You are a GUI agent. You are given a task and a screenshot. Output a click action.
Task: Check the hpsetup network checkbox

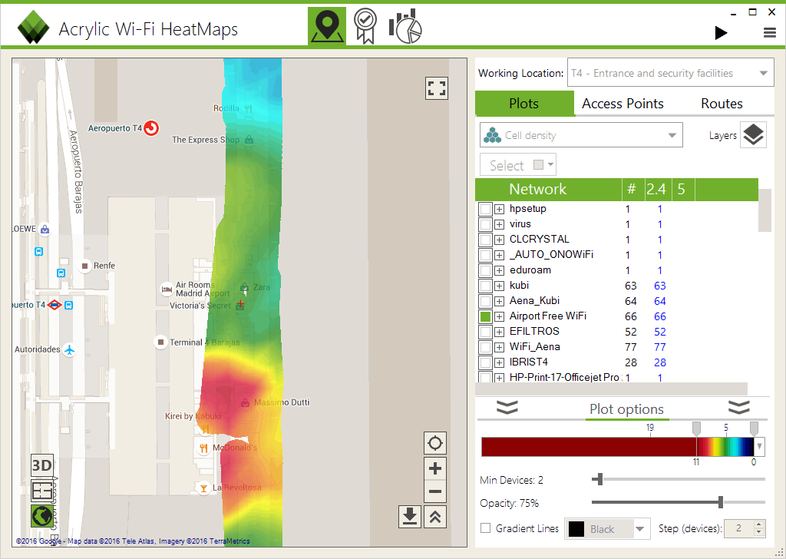[x=485, y=209]
